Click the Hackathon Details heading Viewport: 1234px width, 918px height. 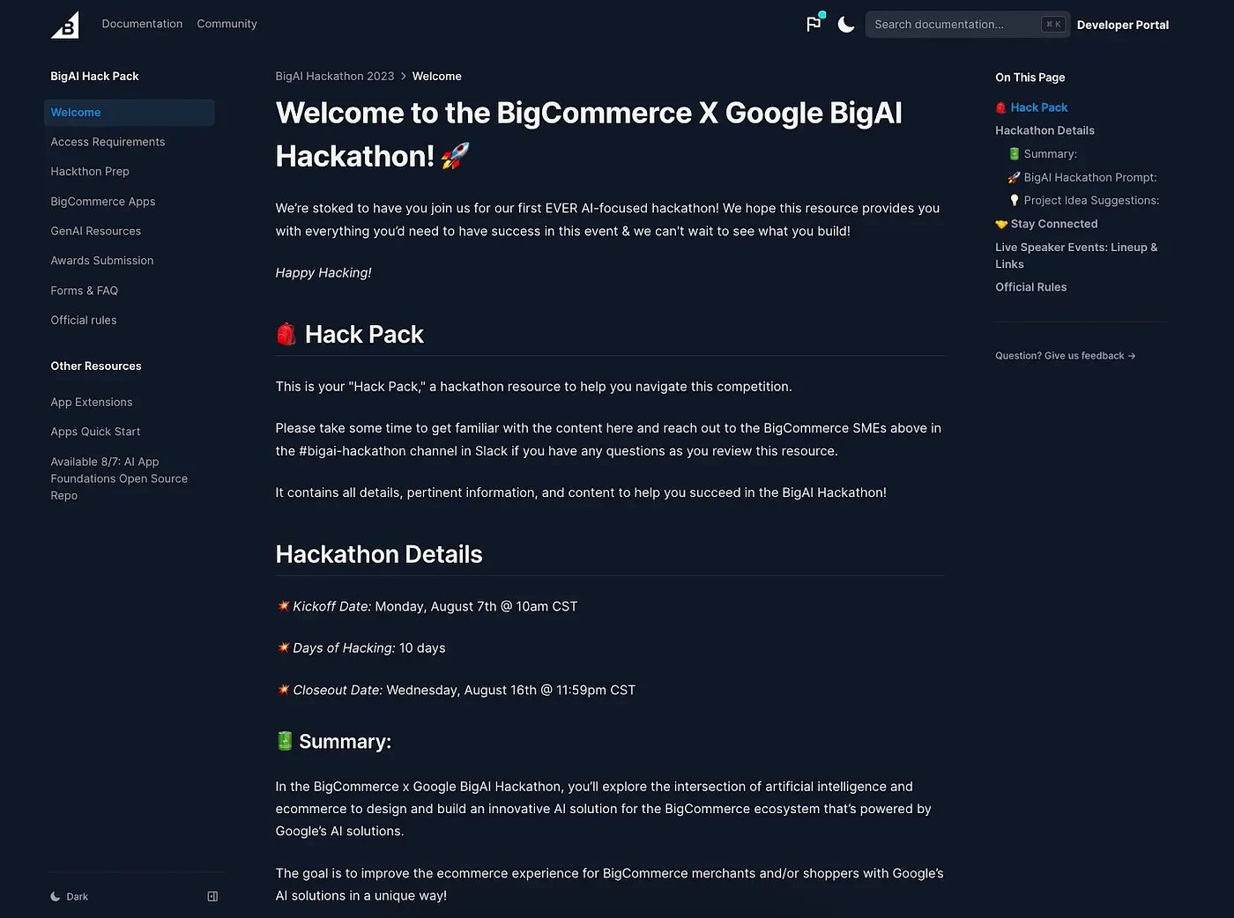(379, 554)
